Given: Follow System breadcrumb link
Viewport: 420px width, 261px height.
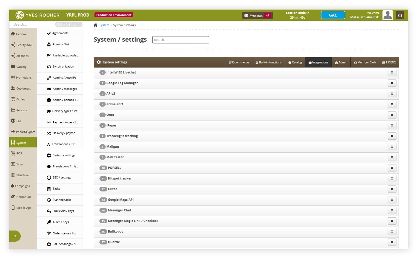Looking at the screenshot, I should pyautogui.click(x=104, y=25).
